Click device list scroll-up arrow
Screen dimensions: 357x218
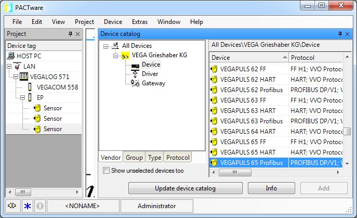347,57
